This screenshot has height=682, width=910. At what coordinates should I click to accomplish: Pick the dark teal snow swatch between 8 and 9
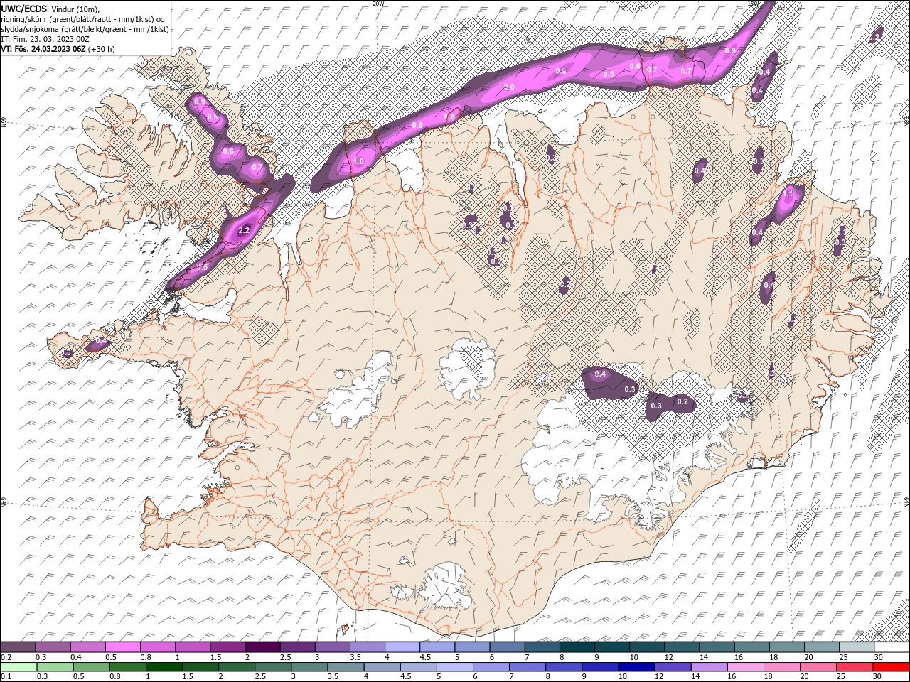coord(577,647)
